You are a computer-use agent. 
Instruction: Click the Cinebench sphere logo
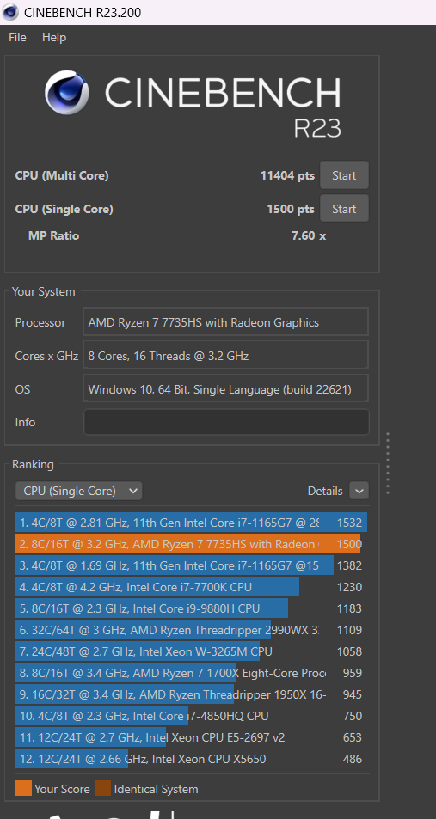click(66, 93)
